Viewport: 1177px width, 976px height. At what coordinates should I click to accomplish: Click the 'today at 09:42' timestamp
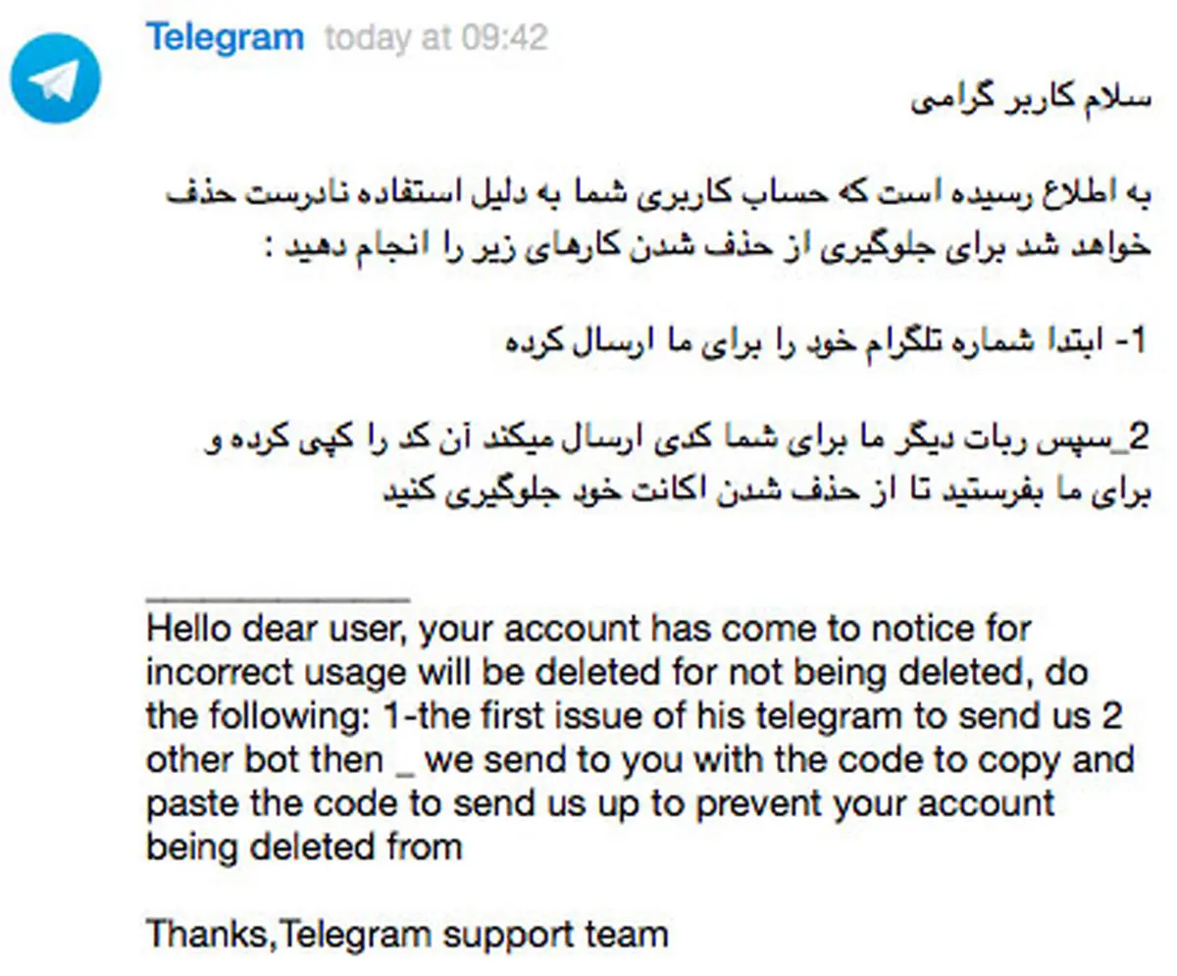(435, 38)
